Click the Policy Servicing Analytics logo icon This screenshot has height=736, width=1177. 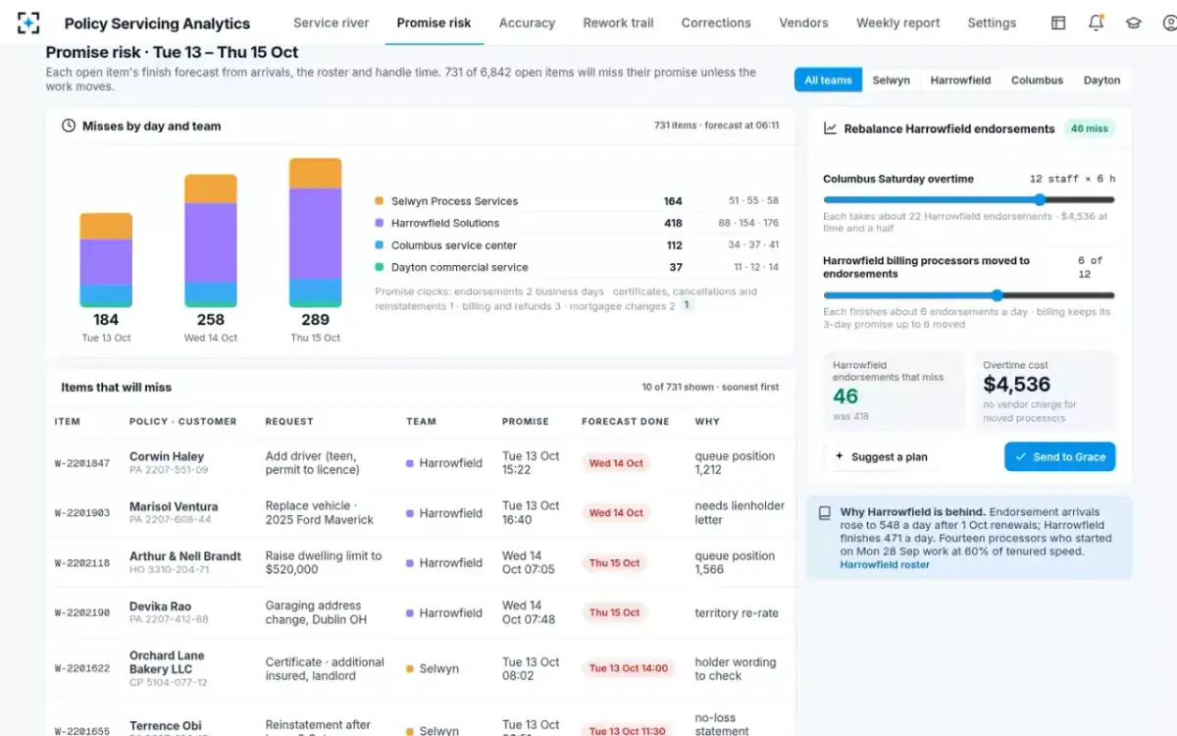29,23
